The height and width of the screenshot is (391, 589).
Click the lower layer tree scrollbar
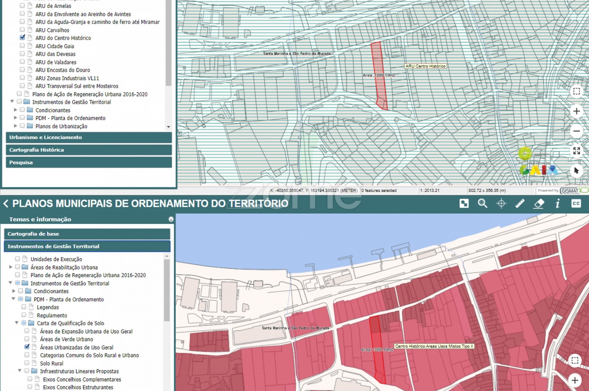coord(167,291)
